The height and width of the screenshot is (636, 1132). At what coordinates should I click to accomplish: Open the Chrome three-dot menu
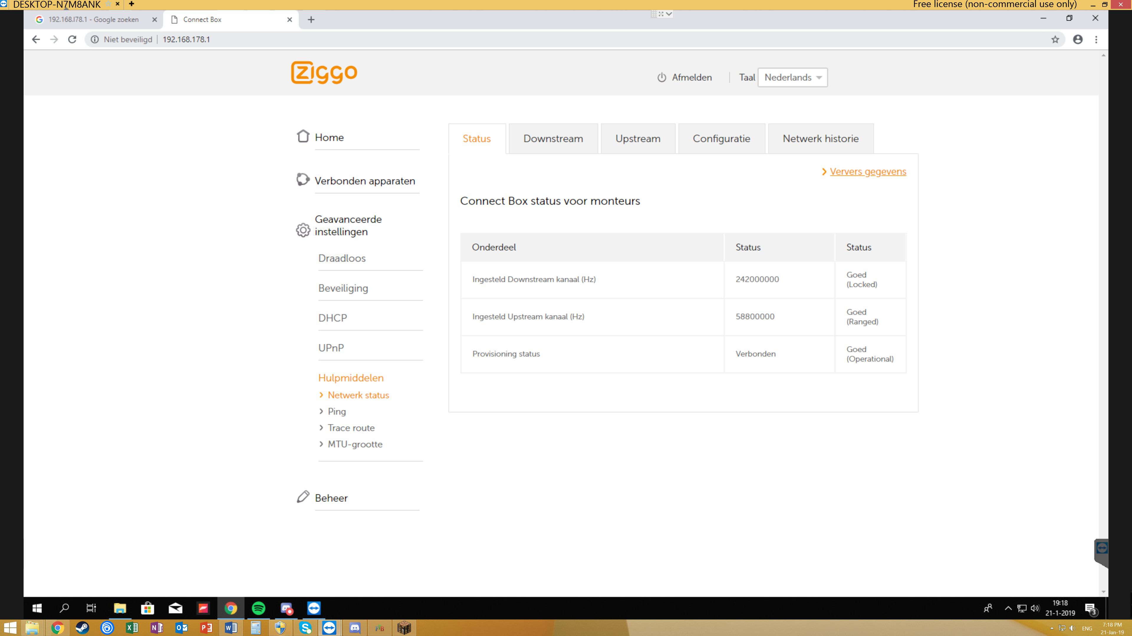1096,39
